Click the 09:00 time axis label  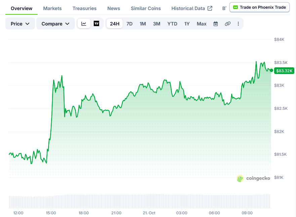[247, 213]
